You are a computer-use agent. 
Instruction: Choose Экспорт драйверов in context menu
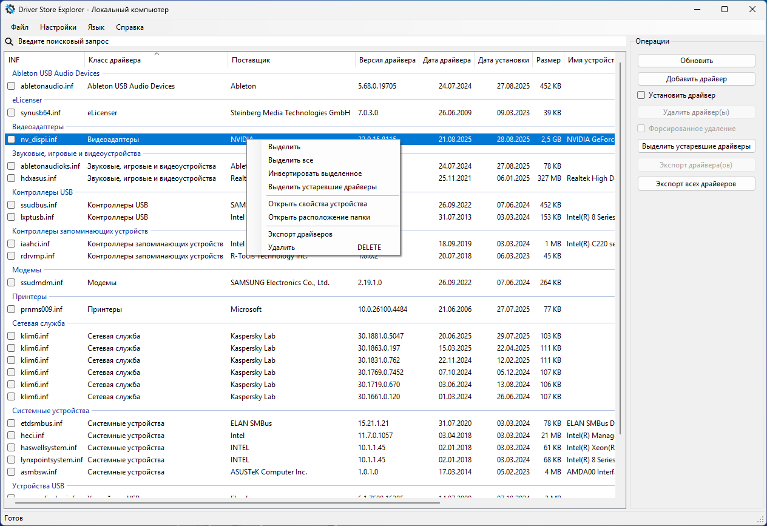click(300, 234)
